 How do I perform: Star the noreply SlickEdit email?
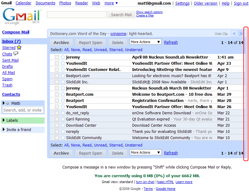63,131
